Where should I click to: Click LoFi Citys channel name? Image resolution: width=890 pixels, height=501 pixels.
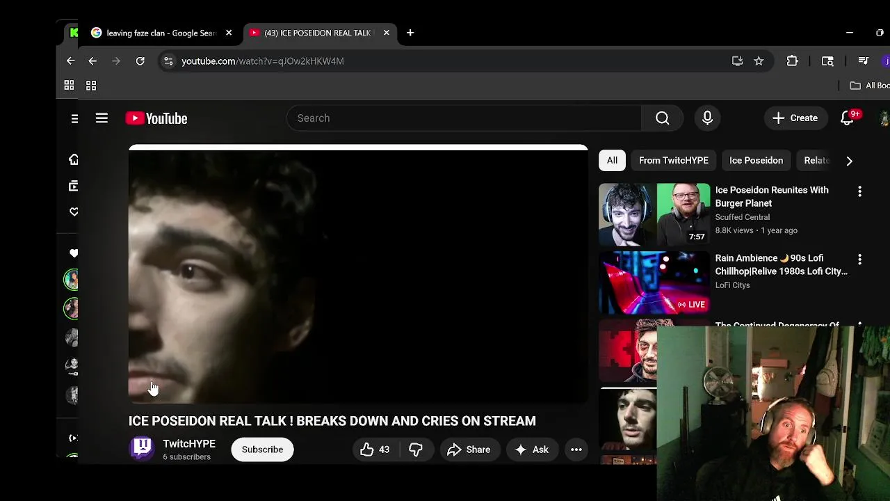(x=732, y=285)
